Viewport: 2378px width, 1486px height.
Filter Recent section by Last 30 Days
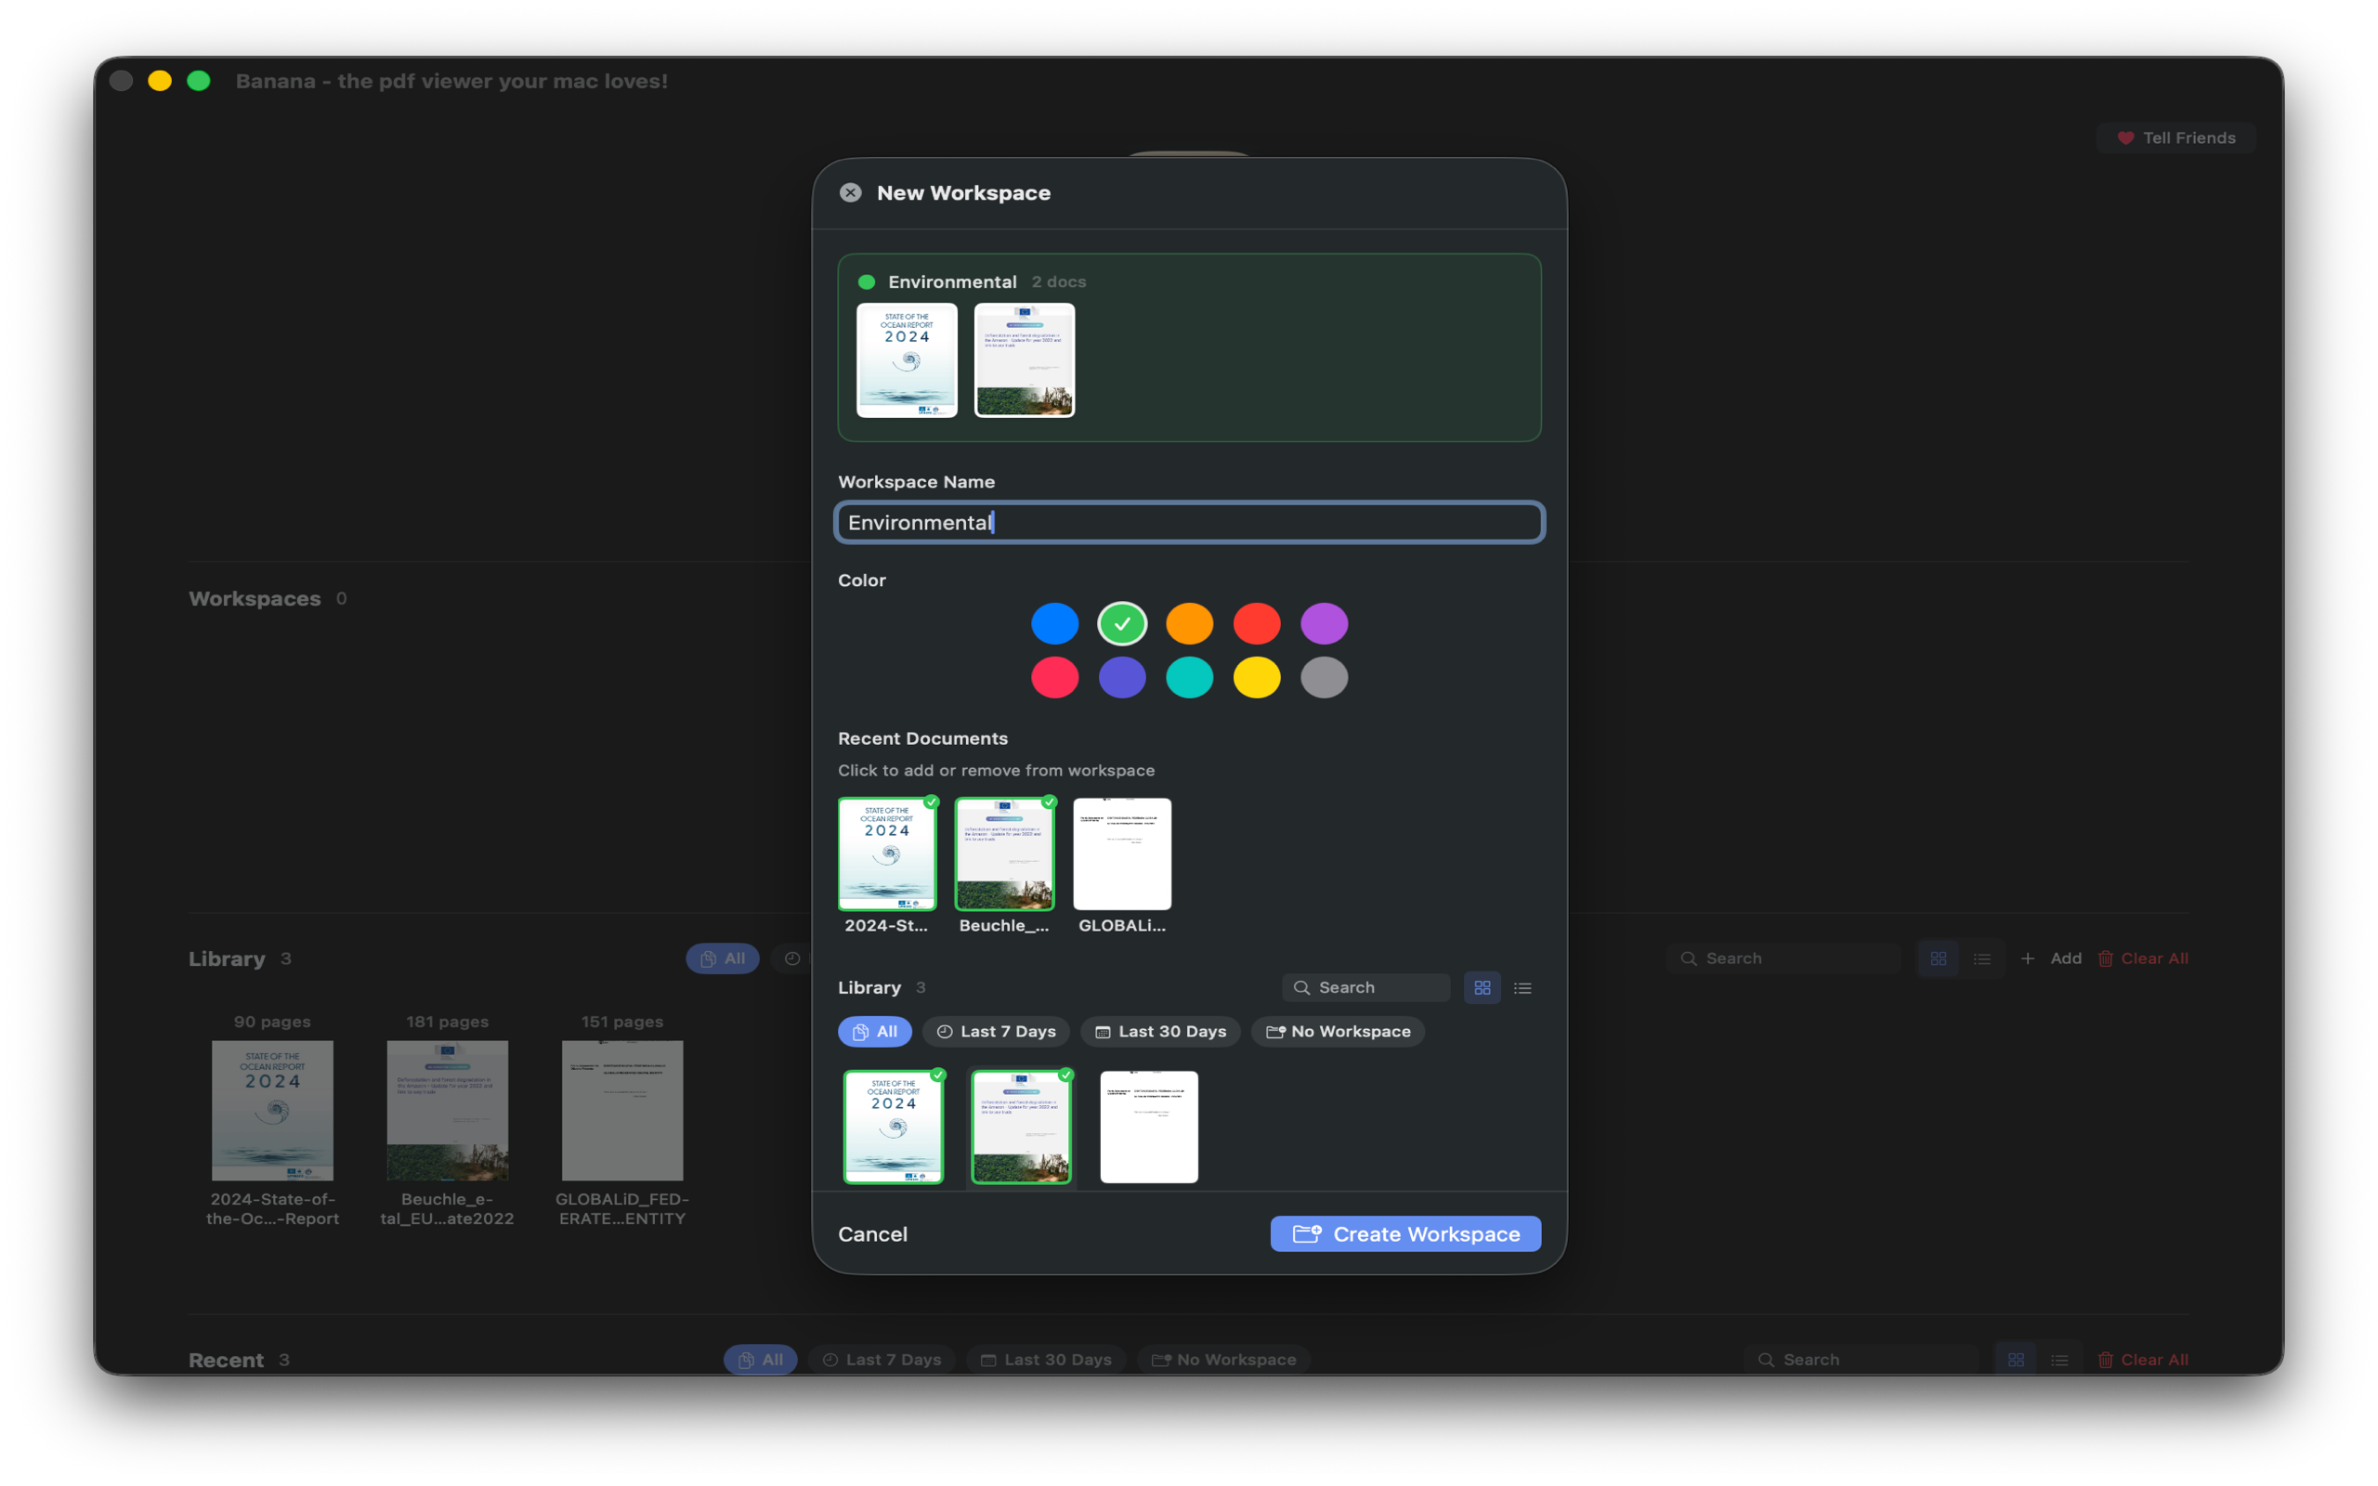(x=1046, y=1359)
